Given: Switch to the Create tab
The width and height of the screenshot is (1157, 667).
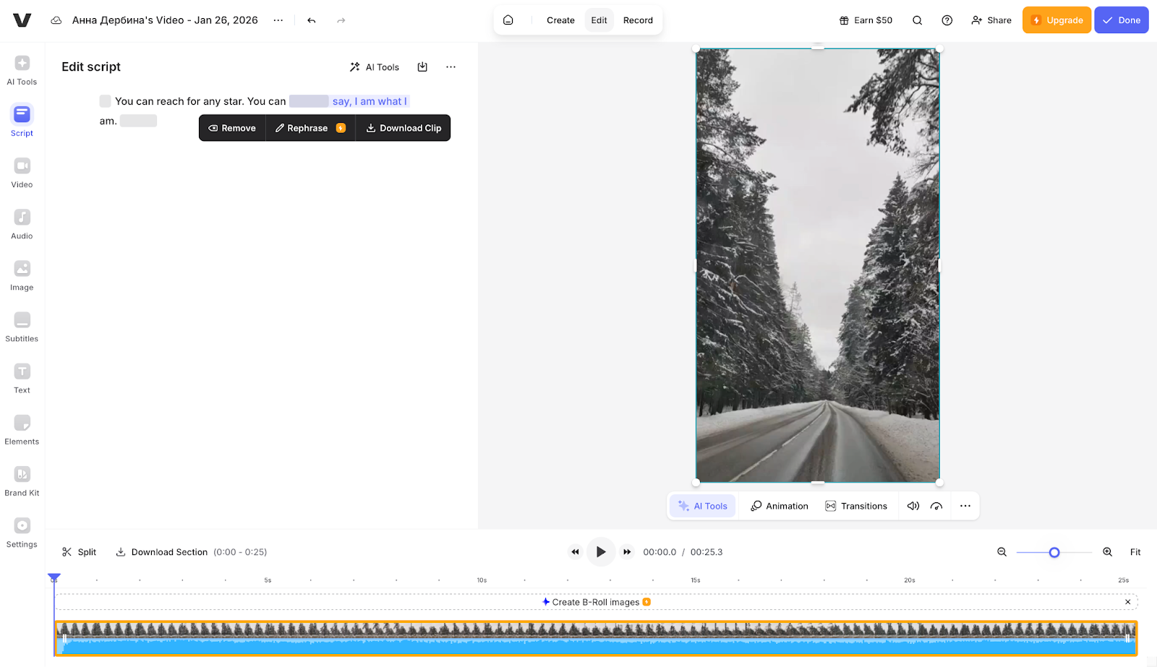Looking at the screenshot, I should (560, 20).
